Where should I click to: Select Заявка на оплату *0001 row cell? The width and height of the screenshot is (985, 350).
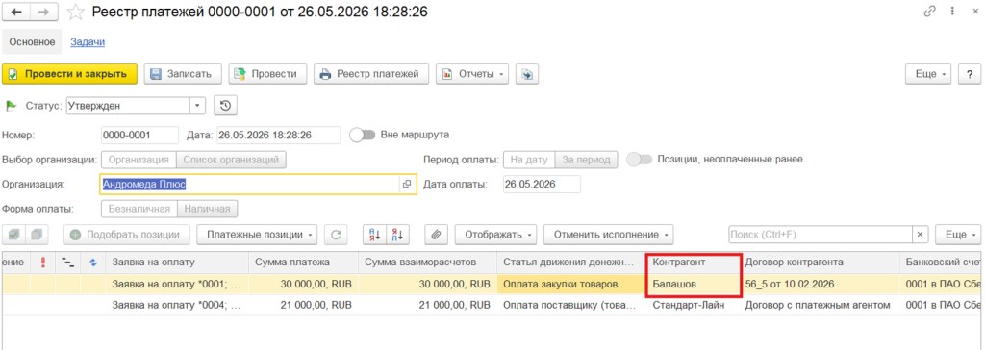point(177,284)
